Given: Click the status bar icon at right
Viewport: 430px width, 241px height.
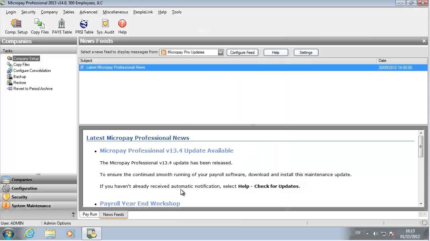Looking at the screenshot, I should tap(424, 223).
